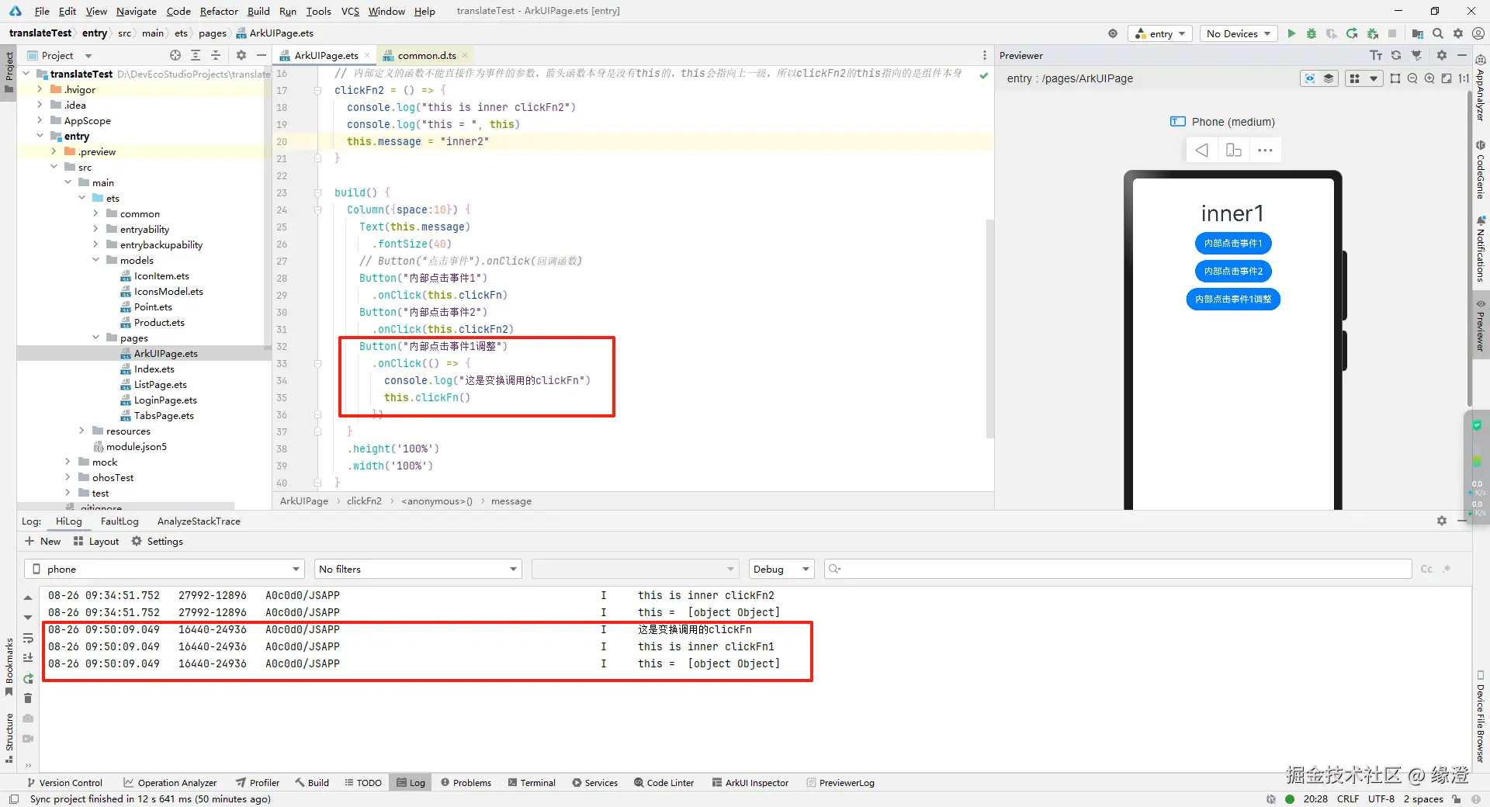Screen dimensions: 1490x807
Task: Click the log search input field
Action: pyautogui.click(x=1117, y=569)
